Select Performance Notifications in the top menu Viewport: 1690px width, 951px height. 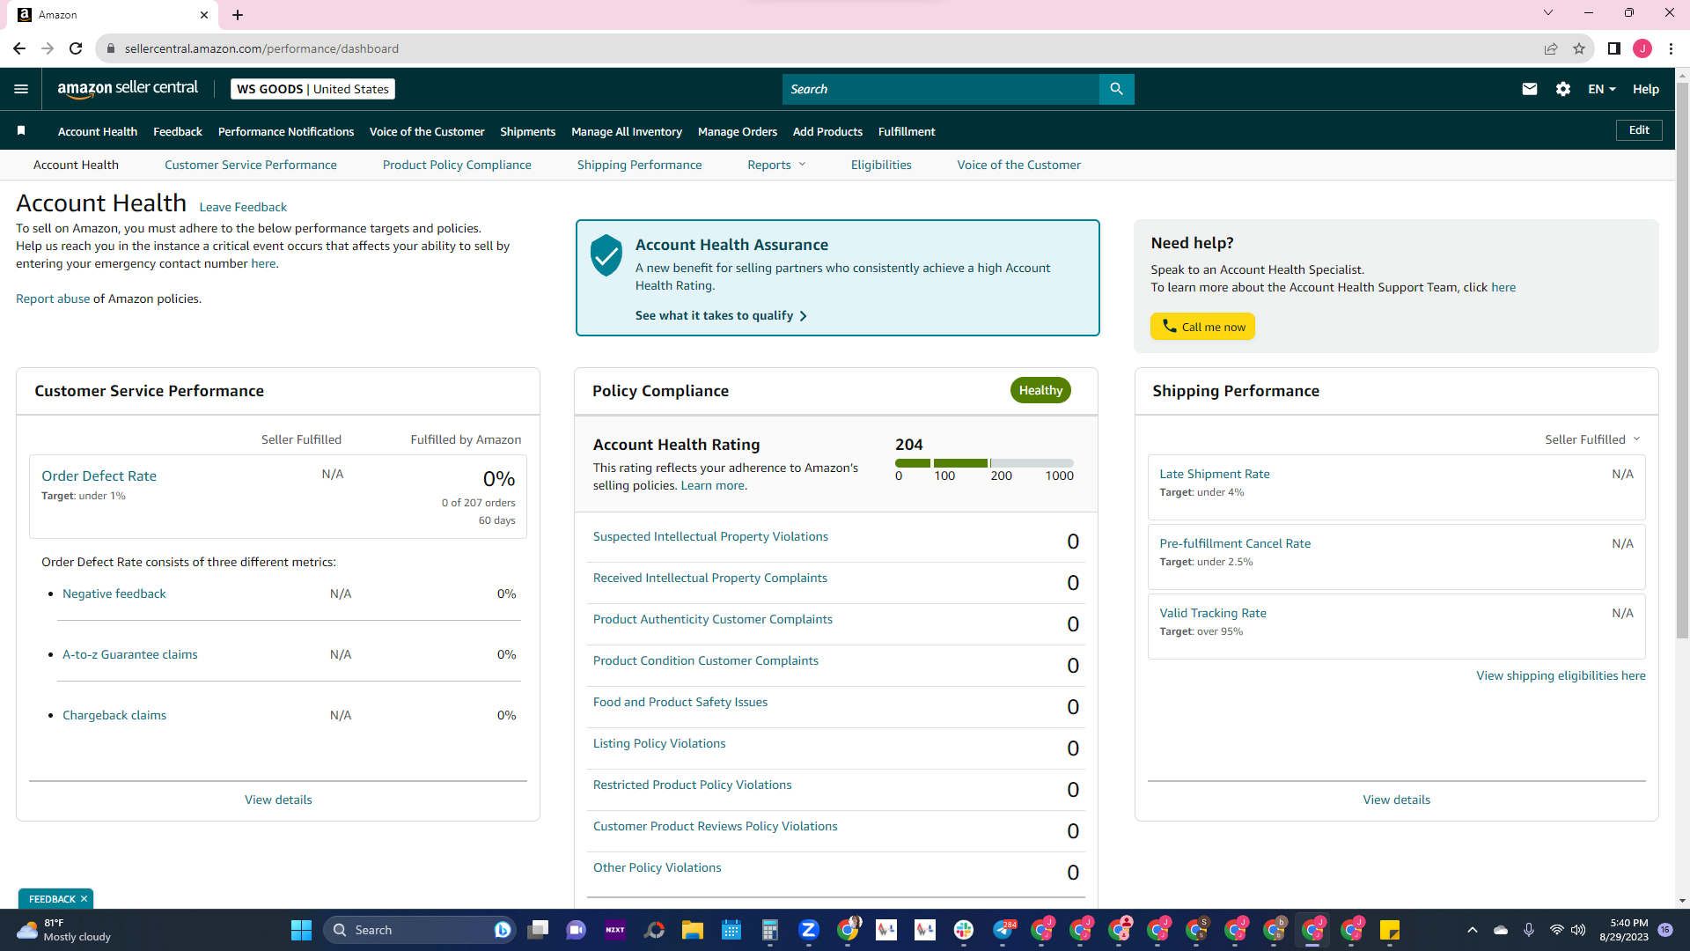coord(286,131)
